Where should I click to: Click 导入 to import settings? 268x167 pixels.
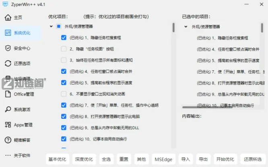[186, 159]
